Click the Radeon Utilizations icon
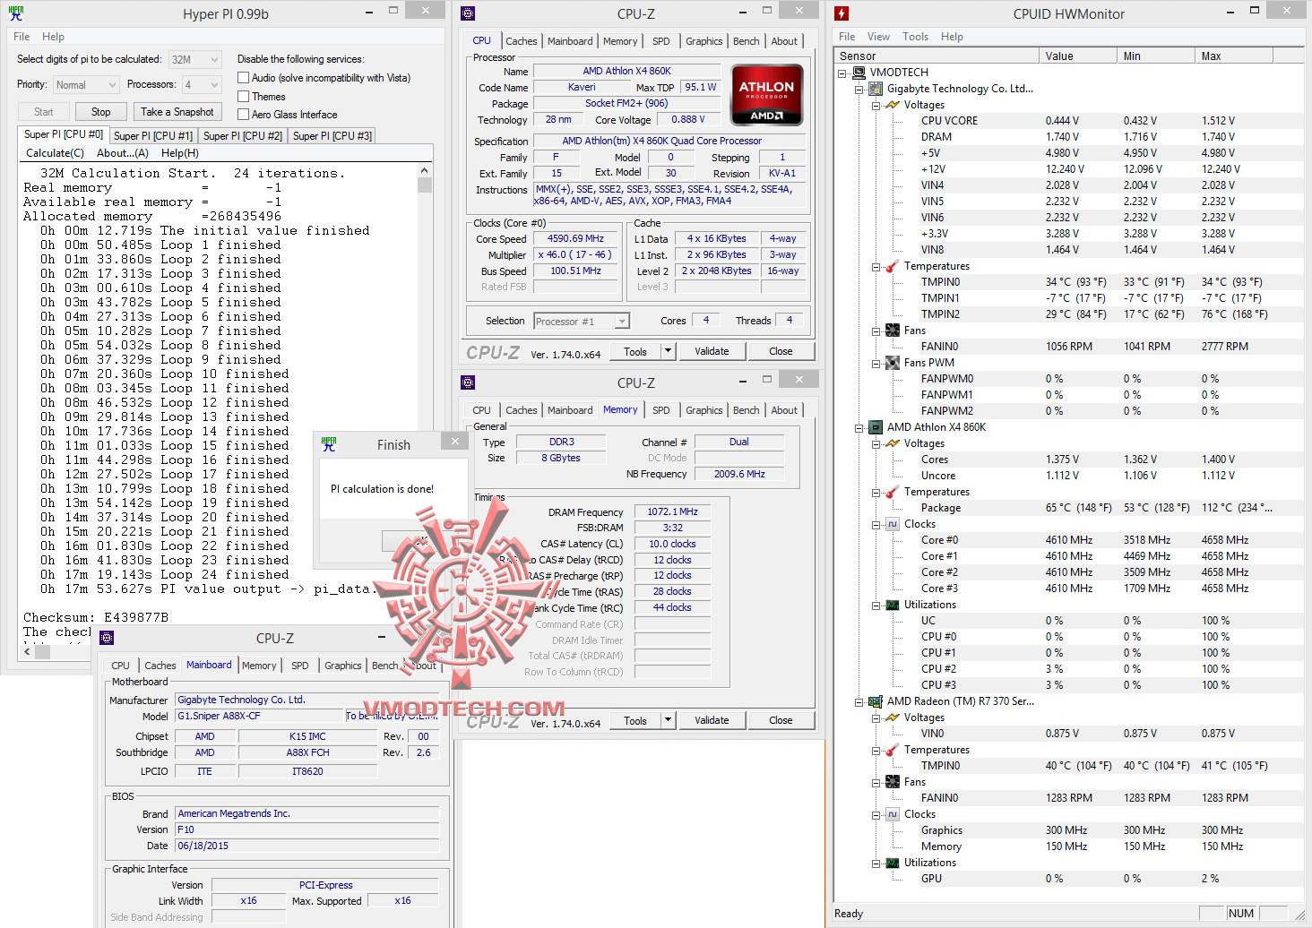 pos(892,863)
